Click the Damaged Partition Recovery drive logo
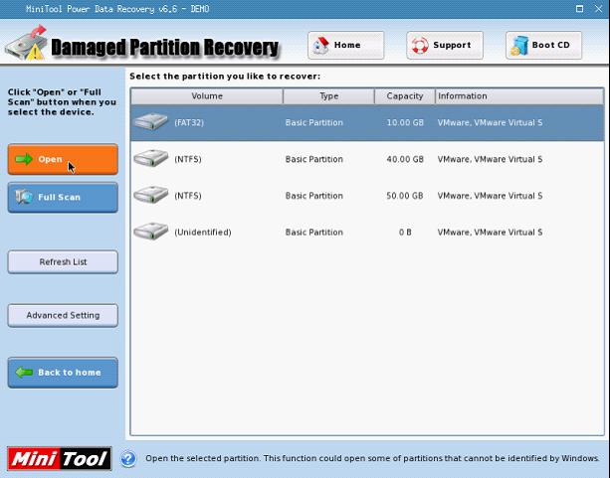Screen dimensions: 610x478 tap(27, 43)
